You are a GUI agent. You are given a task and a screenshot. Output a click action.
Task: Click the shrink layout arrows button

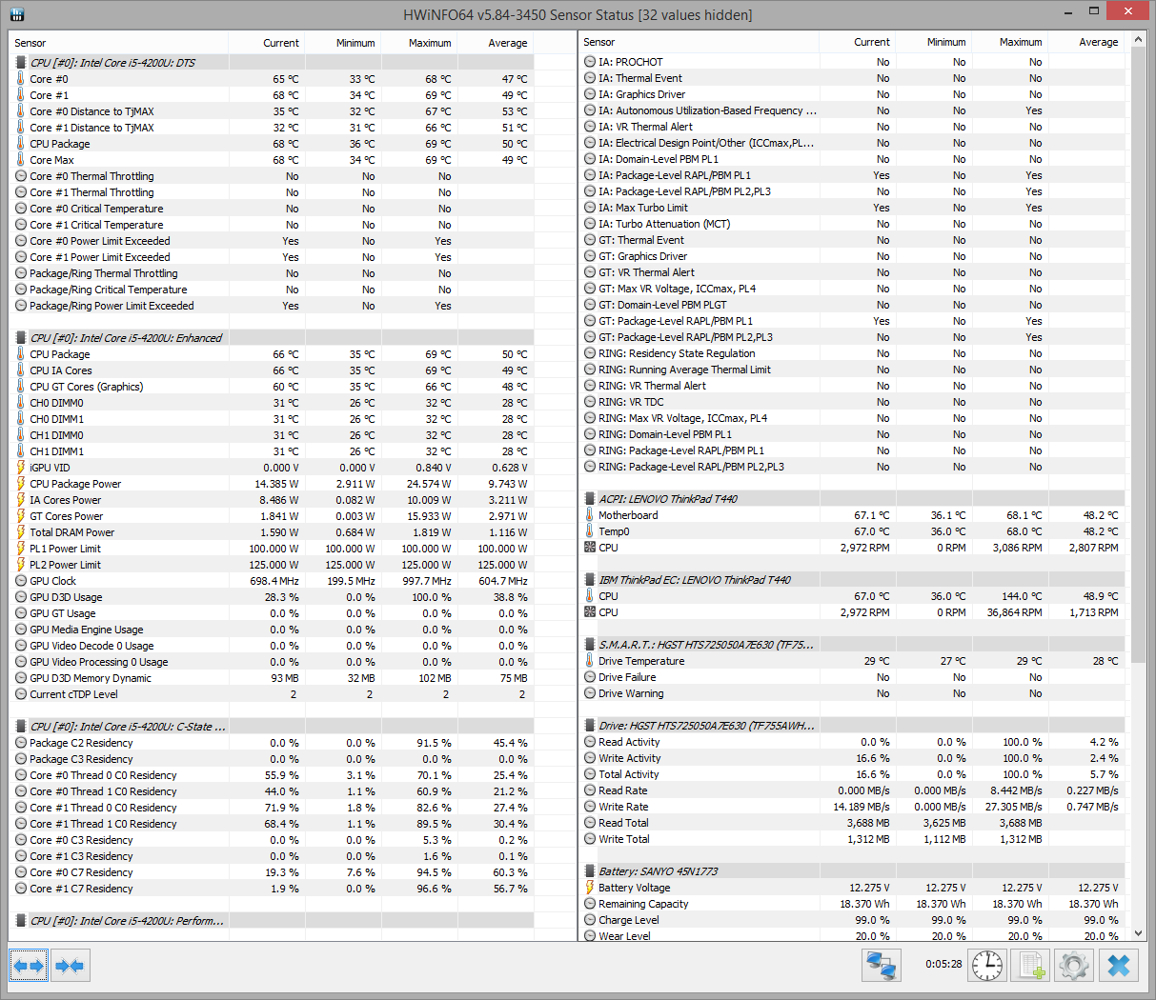[x=70, y=966]
